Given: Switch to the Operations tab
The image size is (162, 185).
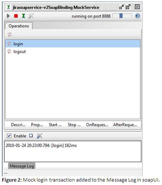Looking at the screenshot, I should pos(19,26).
